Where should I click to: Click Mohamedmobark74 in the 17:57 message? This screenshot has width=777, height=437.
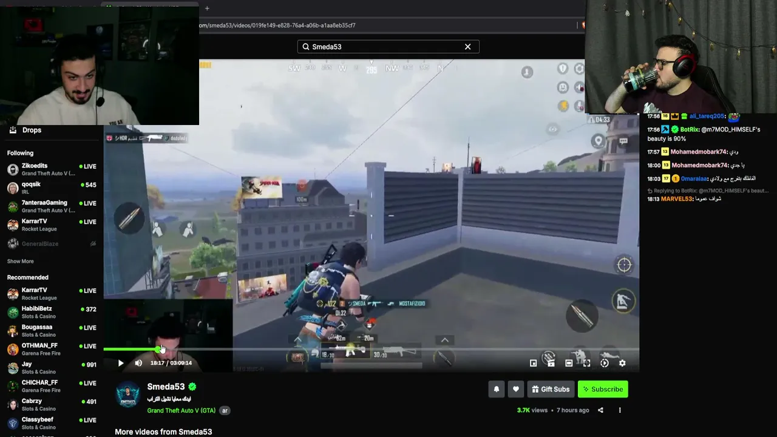(699, 152)
